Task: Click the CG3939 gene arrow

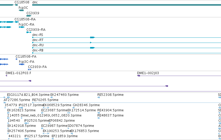Action: [29, 16]
